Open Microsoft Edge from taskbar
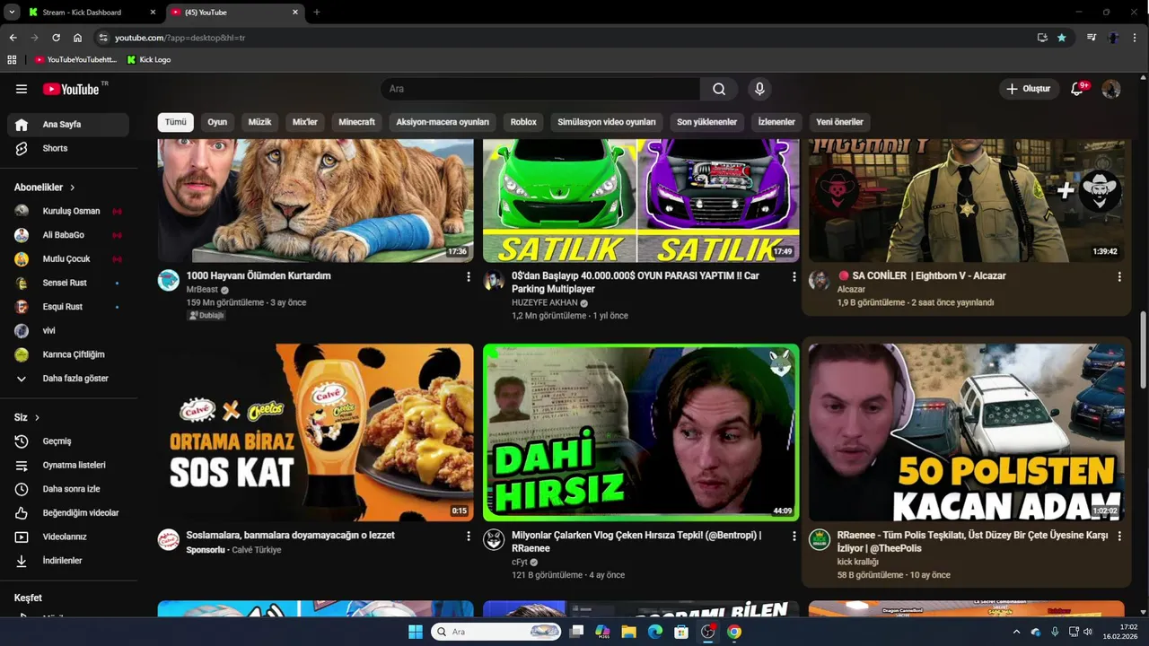This screenshot has height=646, width=1149. [655, 632]
